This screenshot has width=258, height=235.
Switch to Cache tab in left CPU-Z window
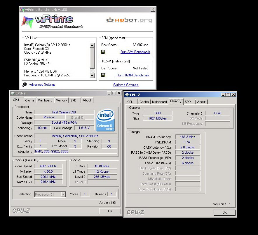pos(30,100)
